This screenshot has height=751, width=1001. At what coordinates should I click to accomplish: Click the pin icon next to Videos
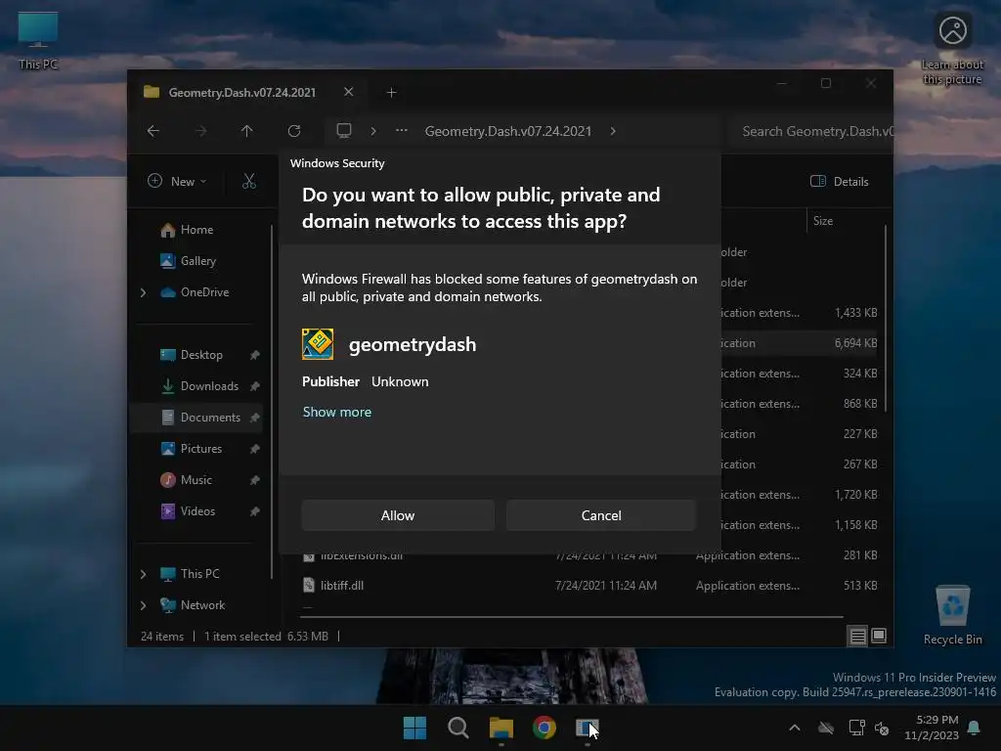pos(255,511)
